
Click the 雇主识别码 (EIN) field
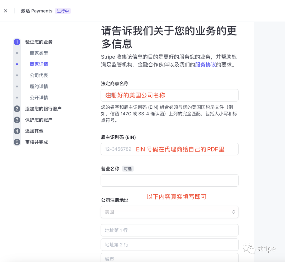[x=169, y=149]
